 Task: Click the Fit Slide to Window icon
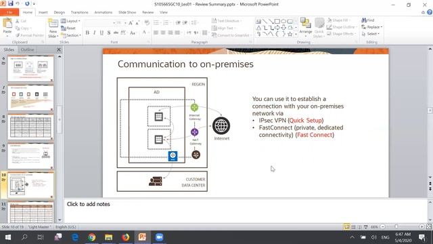429,226
